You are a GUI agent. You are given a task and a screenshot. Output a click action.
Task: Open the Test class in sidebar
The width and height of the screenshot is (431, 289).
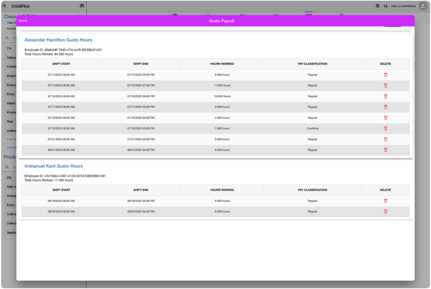click(10, 121)
